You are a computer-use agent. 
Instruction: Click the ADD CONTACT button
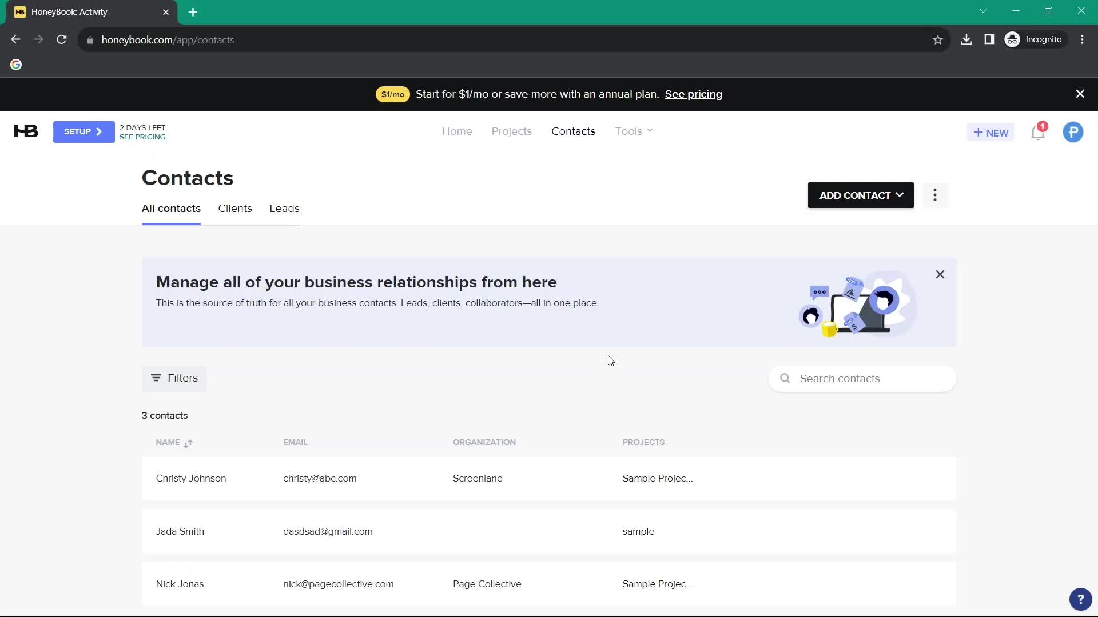pos(861,195)
